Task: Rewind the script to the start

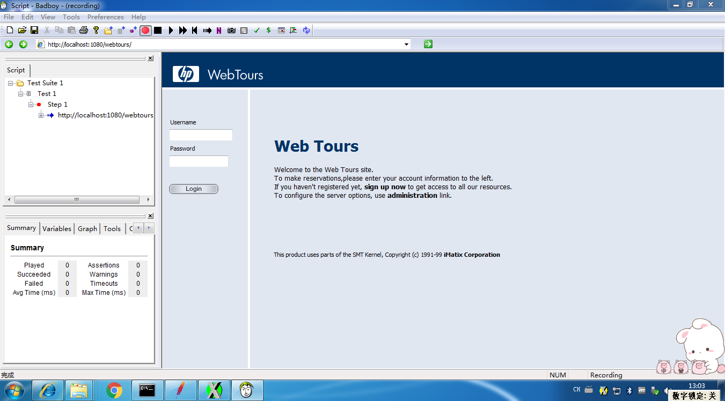Action: click(194, 31)
